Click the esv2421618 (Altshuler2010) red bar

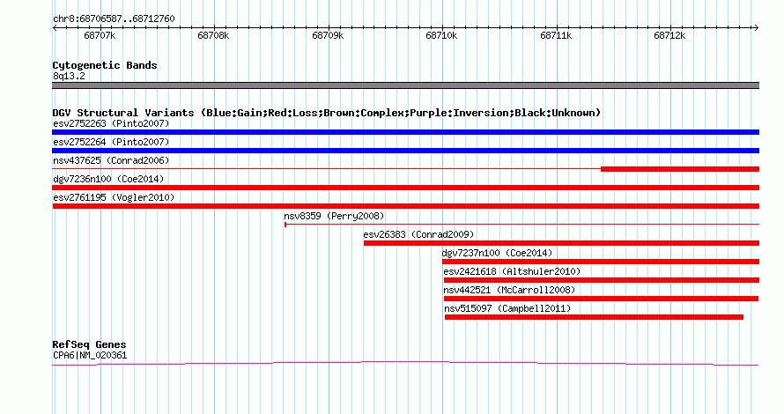(x=602, y=280)
